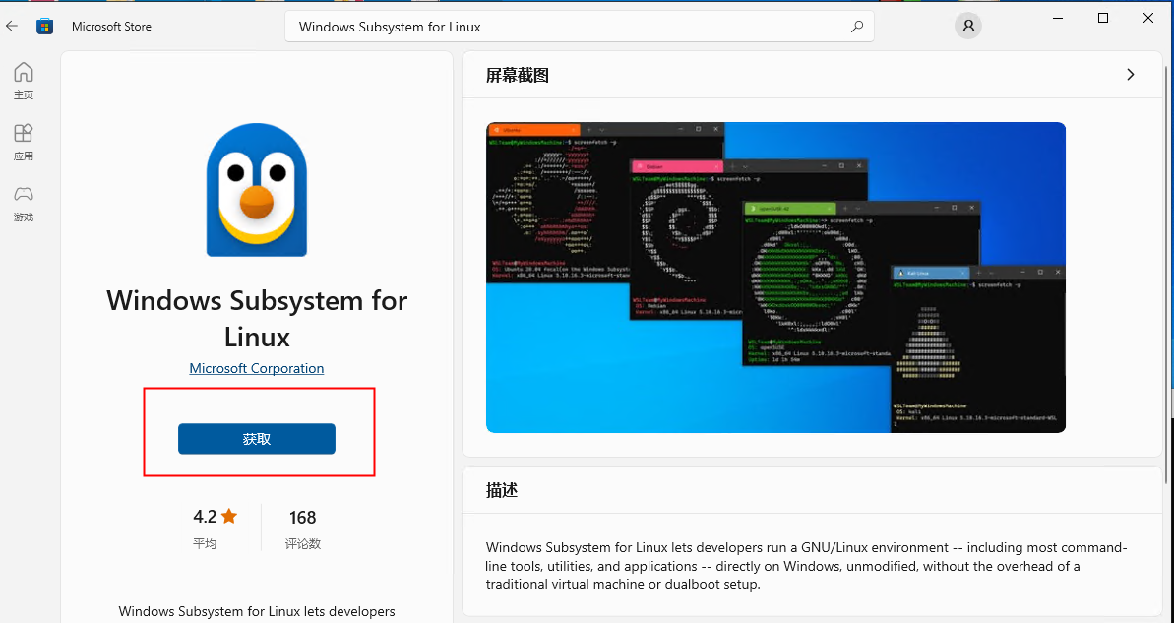
Task: Open the WSL terminals screenshot thumbnail
Action: 775,278
